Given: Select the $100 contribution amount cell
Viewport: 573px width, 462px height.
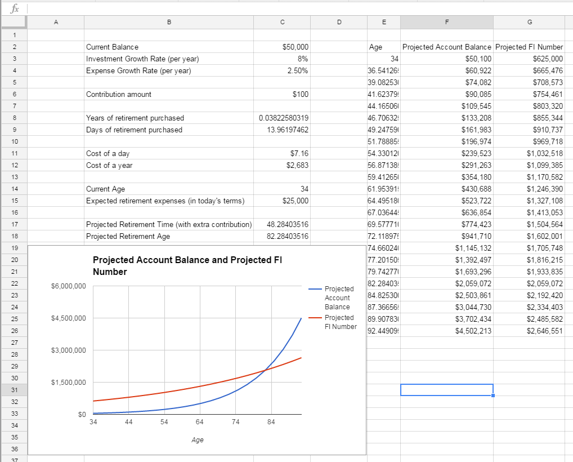Looking at the screenshot, I should tap(281, 94).
